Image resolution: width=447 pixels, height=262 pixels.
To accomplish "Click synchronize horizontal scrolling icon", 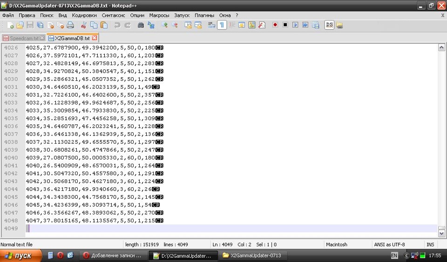I will pos(198,25).
